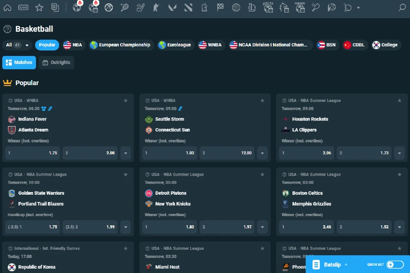Choose the NBA league filter chip
The image size is (410, 273).
pos(73,45)
